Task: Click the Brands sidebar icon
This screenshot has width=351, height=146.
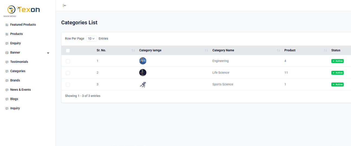Action: pyautogui.click(x=7, y=81)
